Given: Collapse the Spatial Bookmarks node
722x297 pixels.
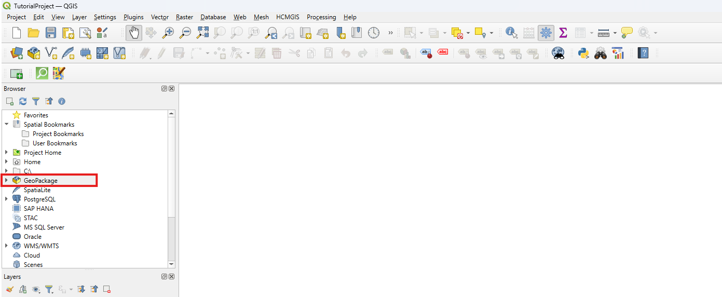Looking at the screenshot, I should (6, 125).
